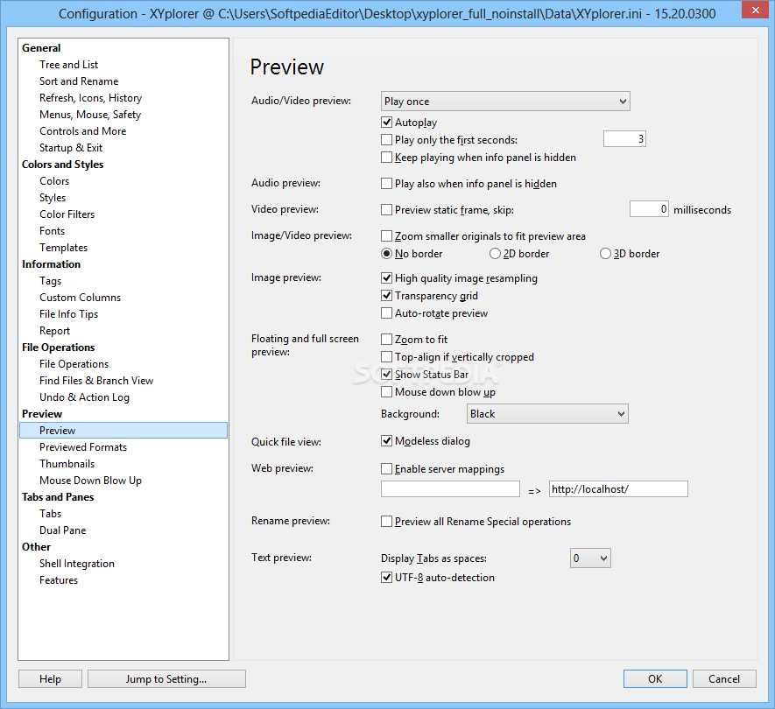Open Menus, Mouse, Safety settings
Screen dimensions: 775x709
(90, 115)
